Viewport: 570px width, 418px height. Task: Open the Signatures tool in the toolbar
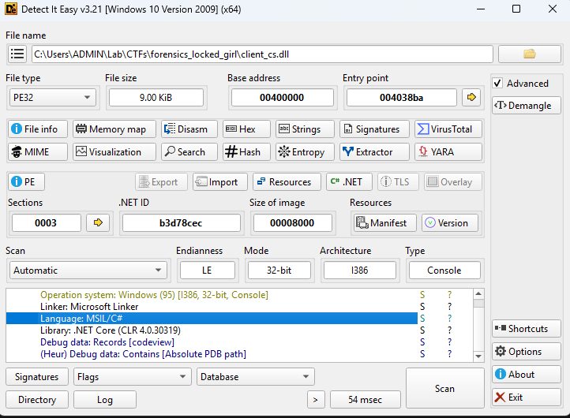coord(374,129)
